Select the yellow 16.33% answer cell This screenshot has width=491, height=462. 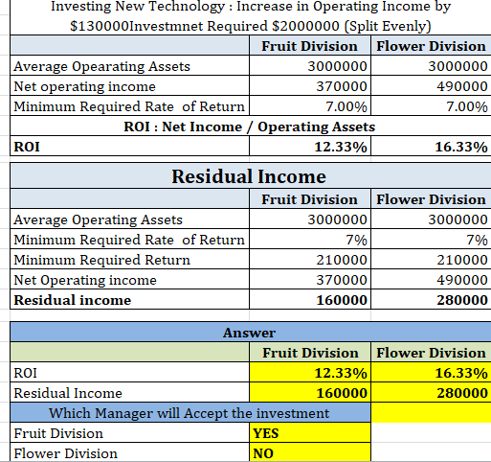(x=431, y=373)
